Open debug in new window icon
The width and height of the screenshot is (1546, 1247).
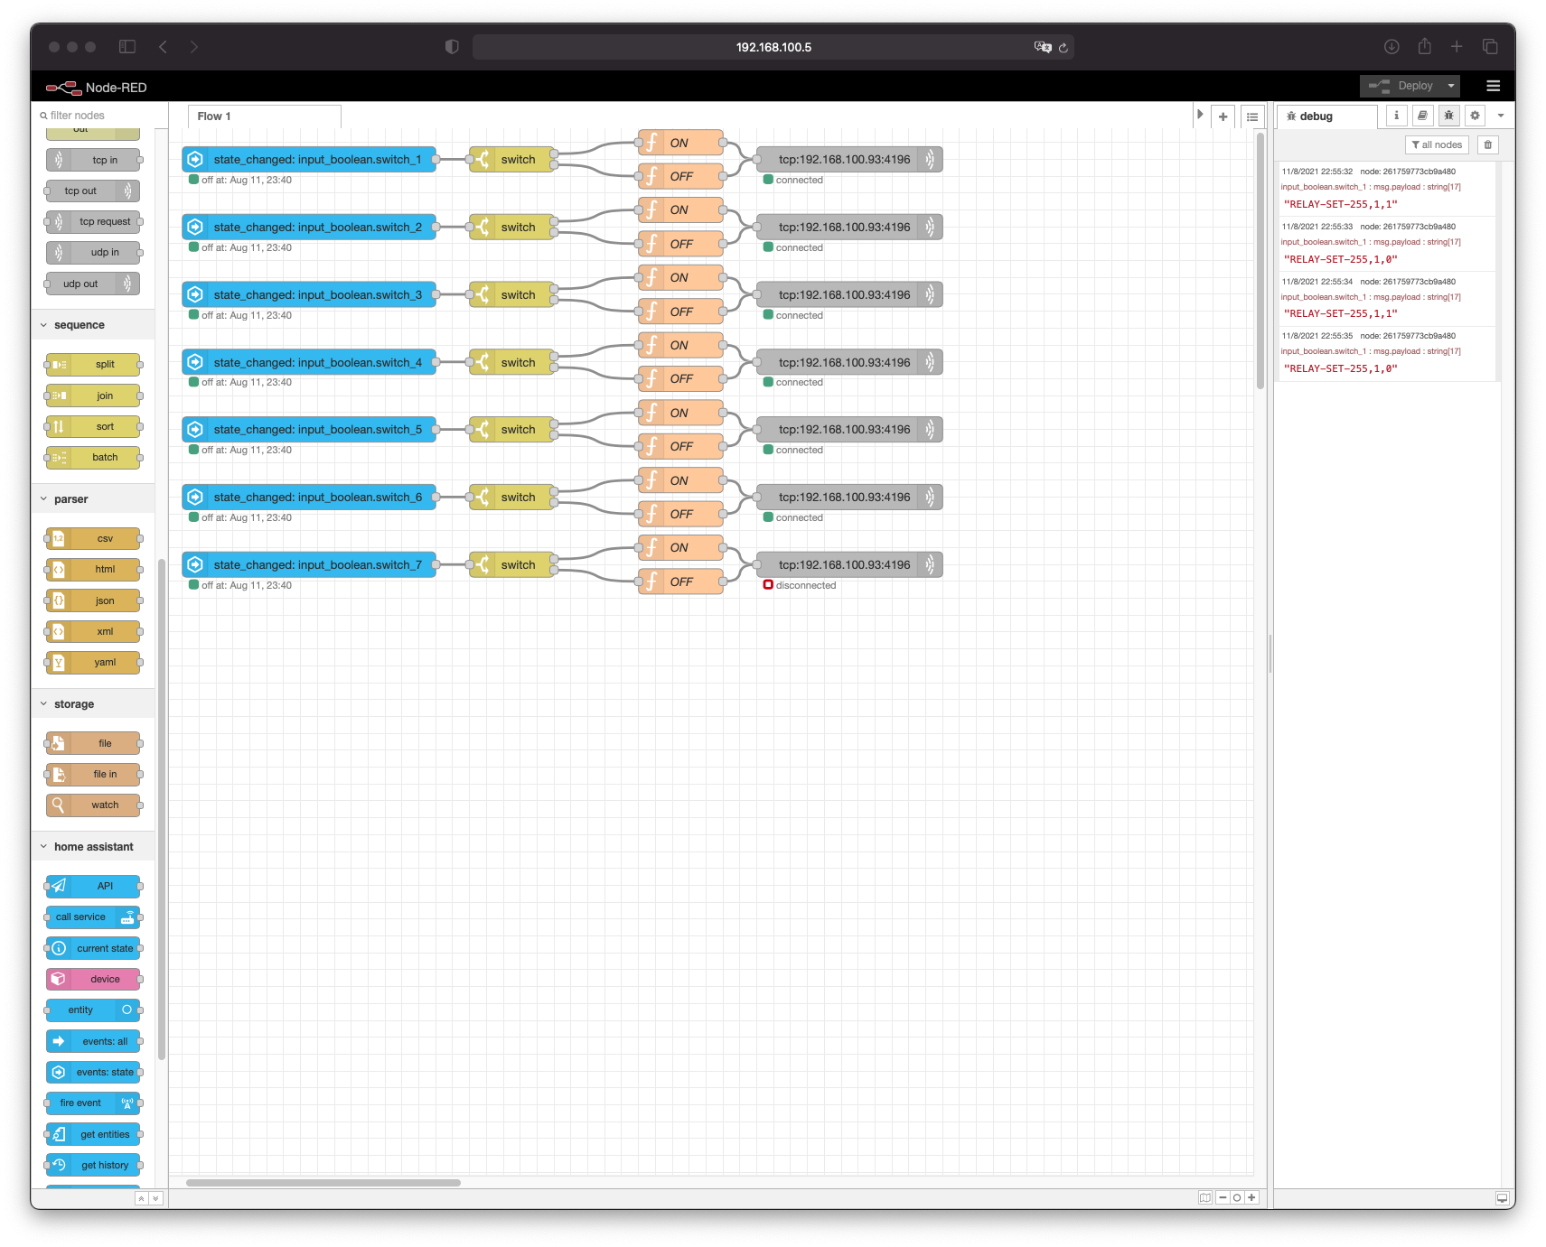click(x=1501, y=1198)
